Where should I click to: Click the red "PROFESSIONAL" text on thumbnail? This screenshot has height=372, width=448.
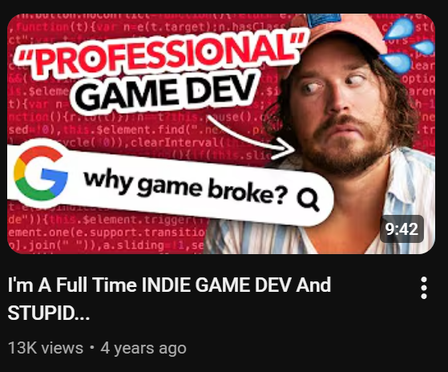(x=163, y=52)
